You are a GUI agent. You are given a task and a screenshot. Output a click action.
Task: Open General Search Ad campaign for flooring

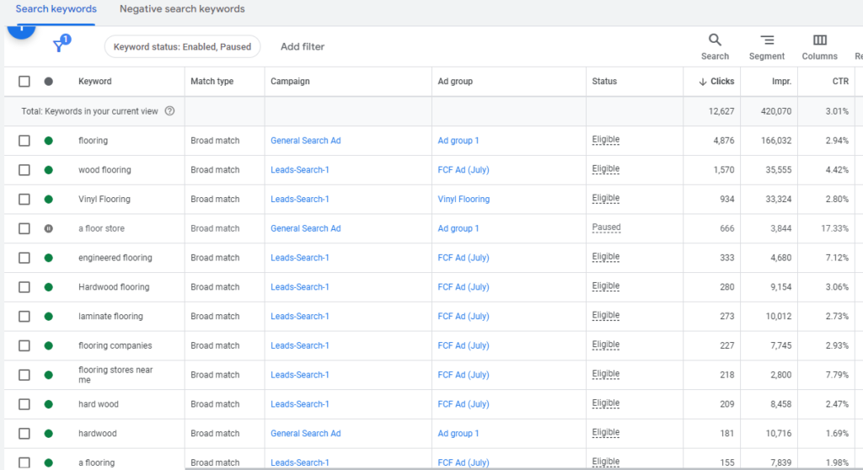(305, 141)
